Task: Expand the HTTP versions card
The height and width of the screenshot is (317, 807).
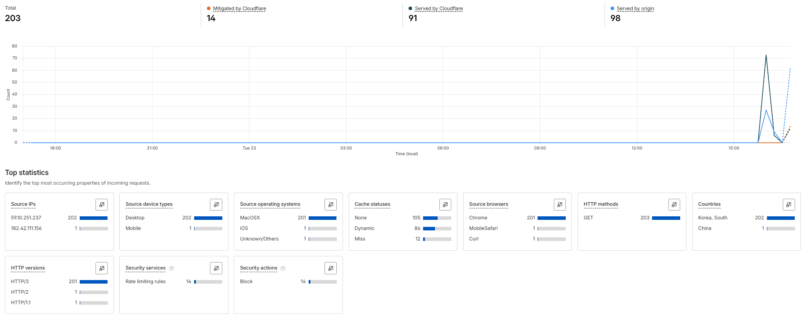Action: click(x=102, y=268)
